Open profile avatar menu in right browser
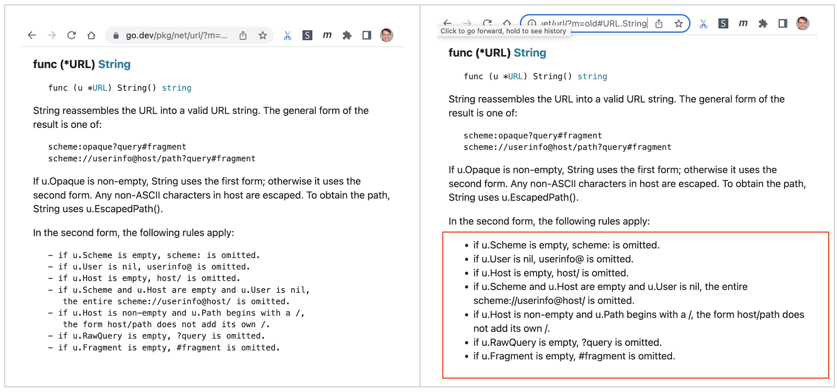This screenshot has width=837, height=392. pos(803,24)
